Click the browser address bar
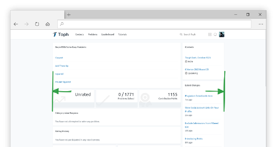Screen dimensions: 276x147 (154, 24)
